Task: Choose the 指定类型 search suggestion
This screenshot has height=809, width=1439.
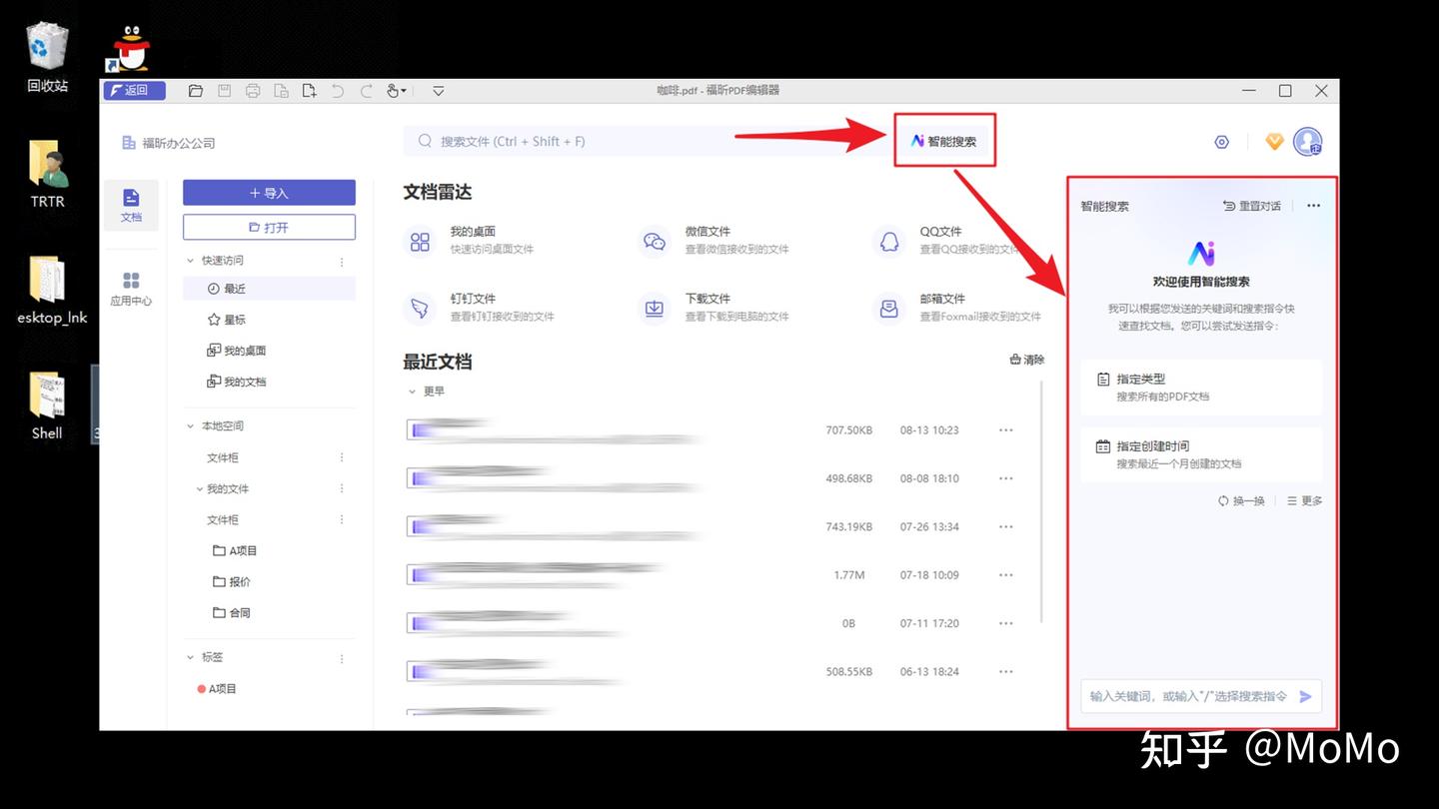Action: [1201, 388]
